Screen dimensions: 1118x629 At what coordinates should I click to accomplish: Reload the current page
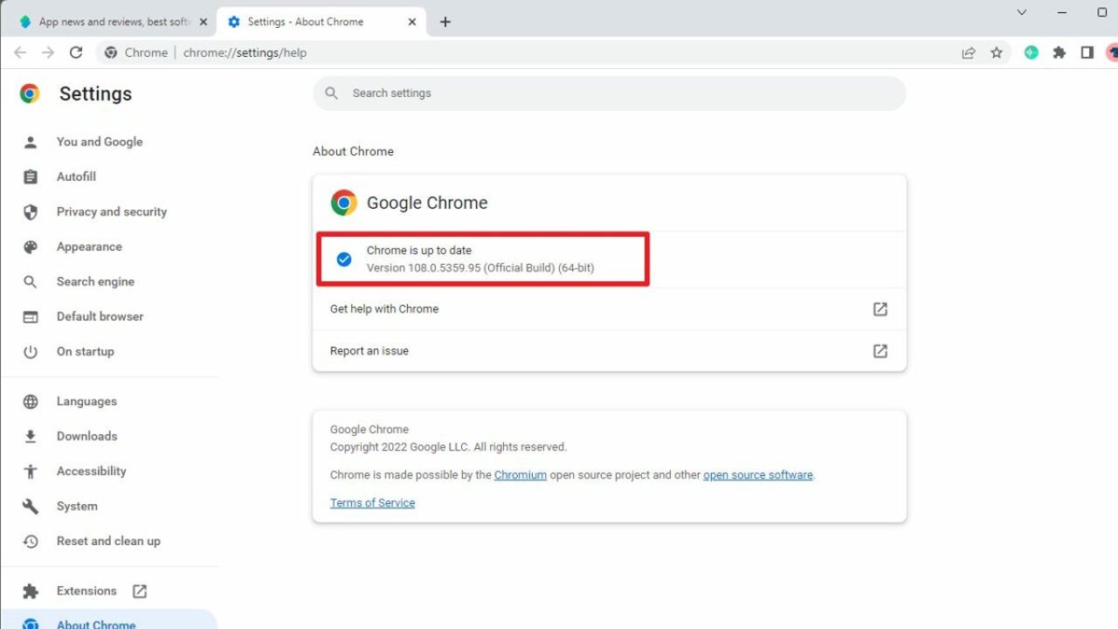point(76,52)
